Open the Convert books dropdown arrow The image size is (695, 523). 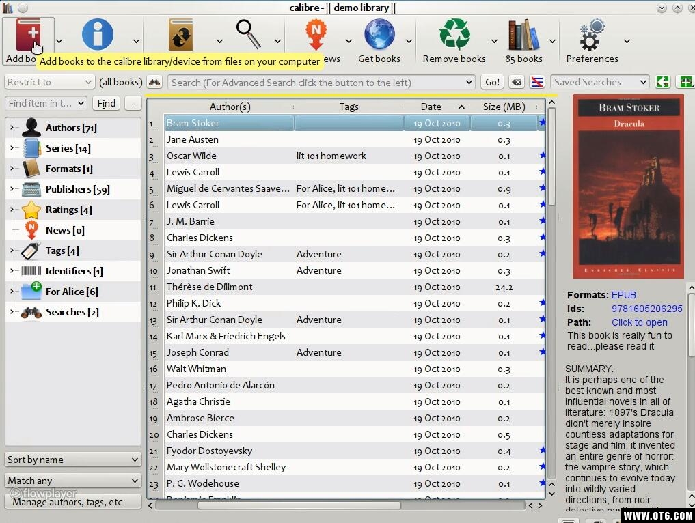(x=219, y=41)
